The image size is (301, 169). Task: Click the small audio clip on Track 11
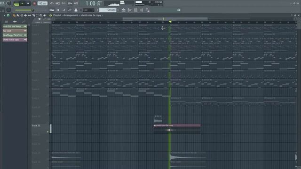158,119
